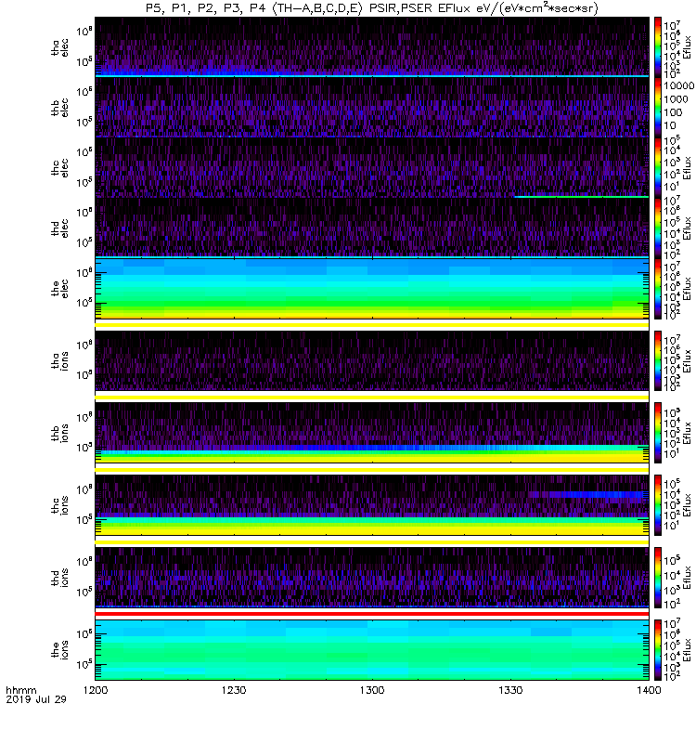Image resolution: width=696 pixels, height=743 pixels.
Task: Click the plot title with PSIR,PSER EFlux
Action: (371, 8)
